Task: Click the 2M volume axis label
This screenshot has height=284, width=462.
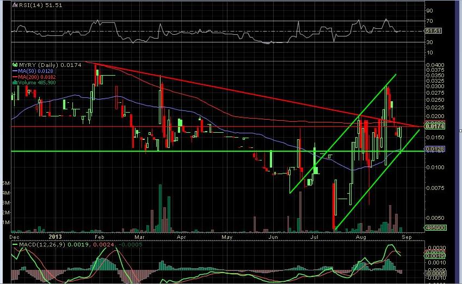Action: point(6,212)
